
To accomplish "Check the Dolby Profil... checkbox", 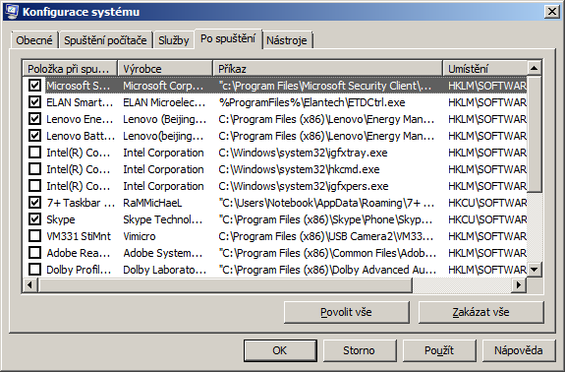I will [x=34, y=270].
